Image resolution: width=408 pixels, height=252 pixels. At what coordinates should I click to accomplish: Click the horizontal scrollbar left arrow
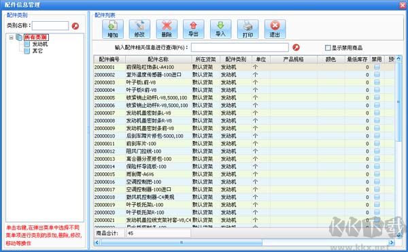pyautogui.click(x=97, y=242)
